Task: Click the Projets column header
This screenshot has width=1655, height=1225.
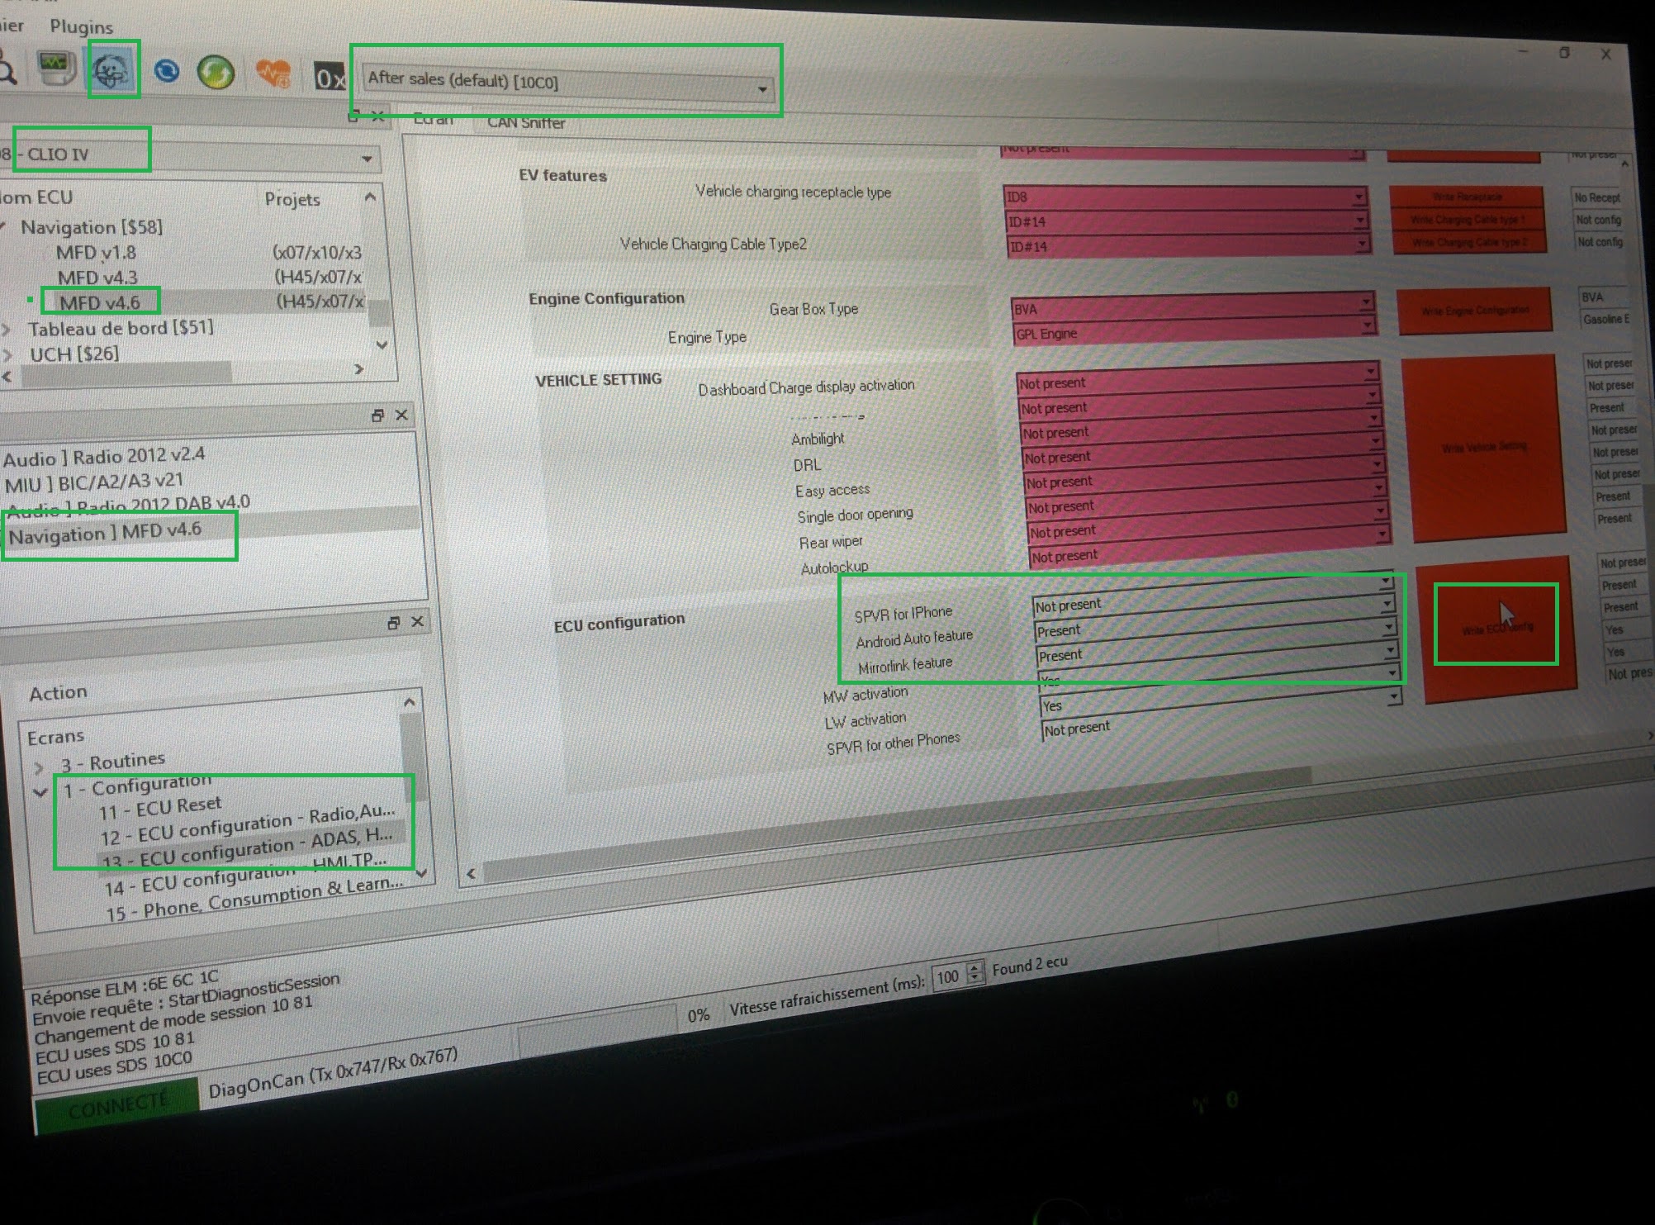Action: [292, 199]
